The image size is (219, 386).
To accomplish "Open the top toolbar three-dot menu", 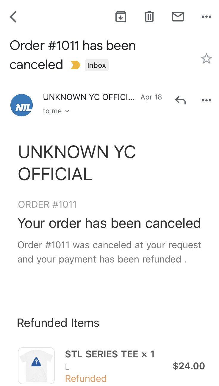I will pyautogui.click(x=206, y=17).
